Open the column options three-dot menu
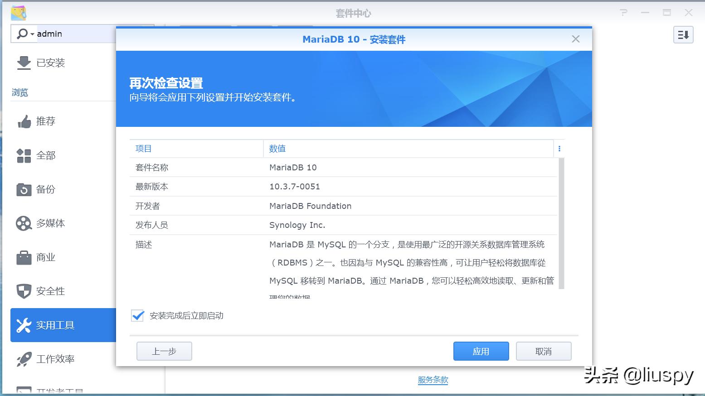Screen dimensions: 705x396 pyautogui.click(x=559, y=148)
